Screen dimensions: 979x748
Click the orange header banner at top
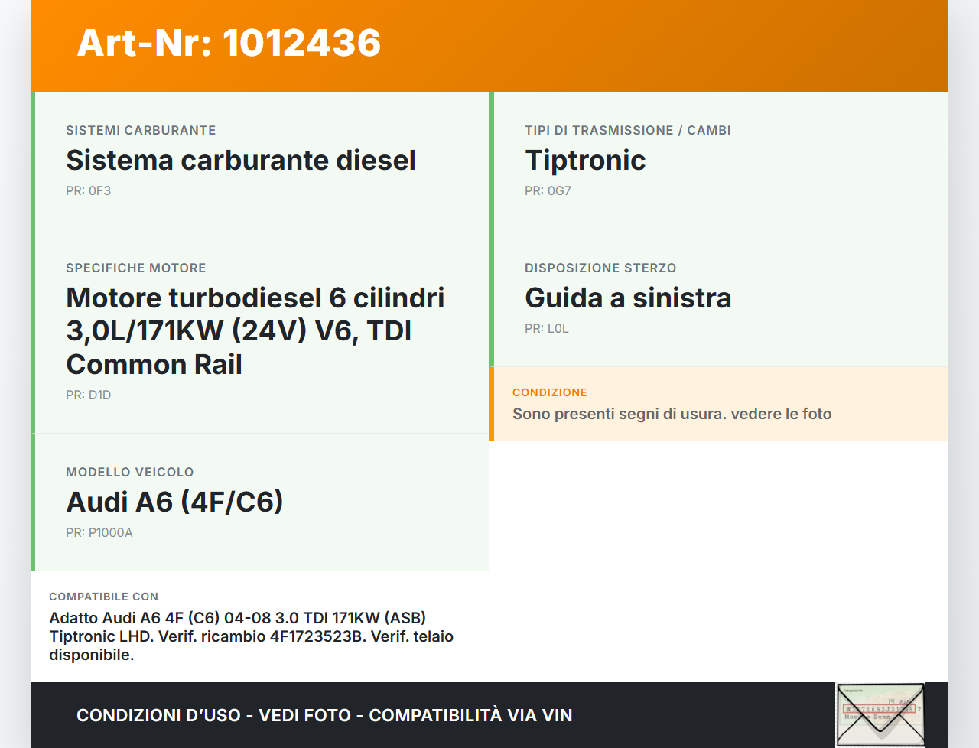(x=489, y=46)
